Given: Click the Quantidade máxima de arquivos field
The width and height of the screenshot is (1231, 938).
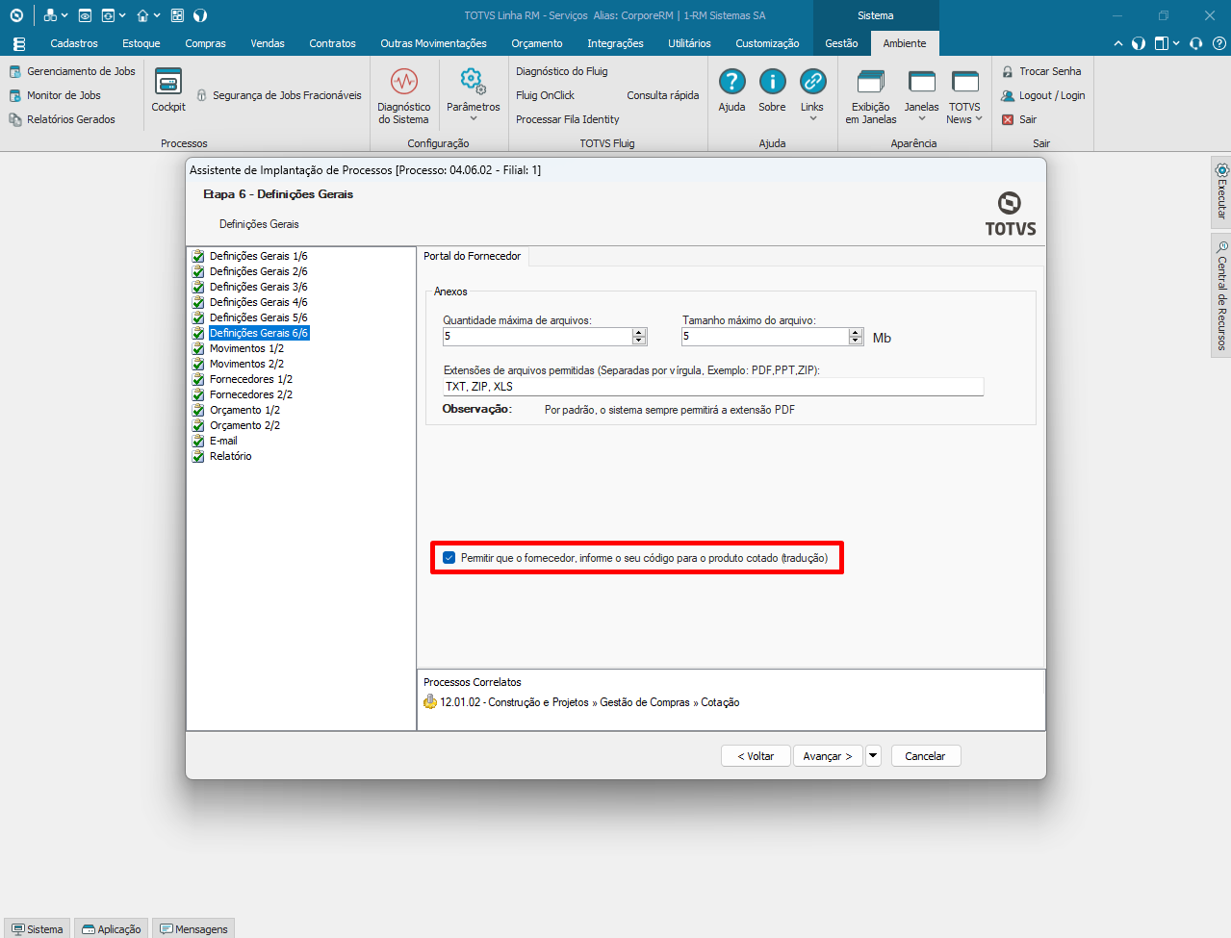Looking at the screenshot, I should click(x=537, y=337).
